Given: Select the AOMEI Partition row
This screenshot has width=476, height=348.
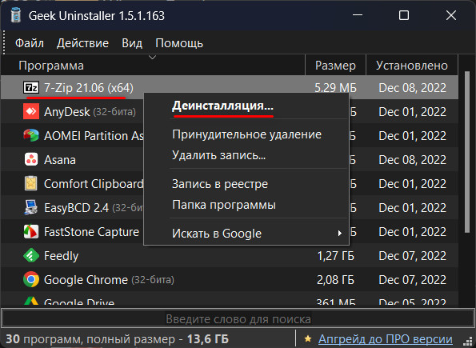Looking at the screenshot, I should tap(73, 135).
